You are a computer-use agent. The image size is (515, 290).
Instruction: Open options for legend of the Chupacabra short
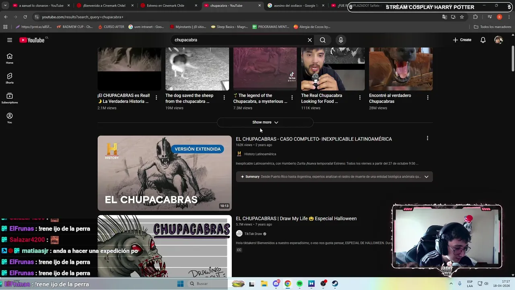point(292,97)
